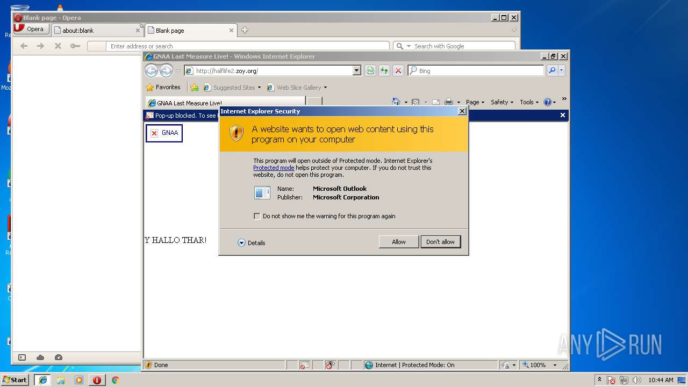
Task: Show hidden system tray icons
Action: (x=599, y=379)
